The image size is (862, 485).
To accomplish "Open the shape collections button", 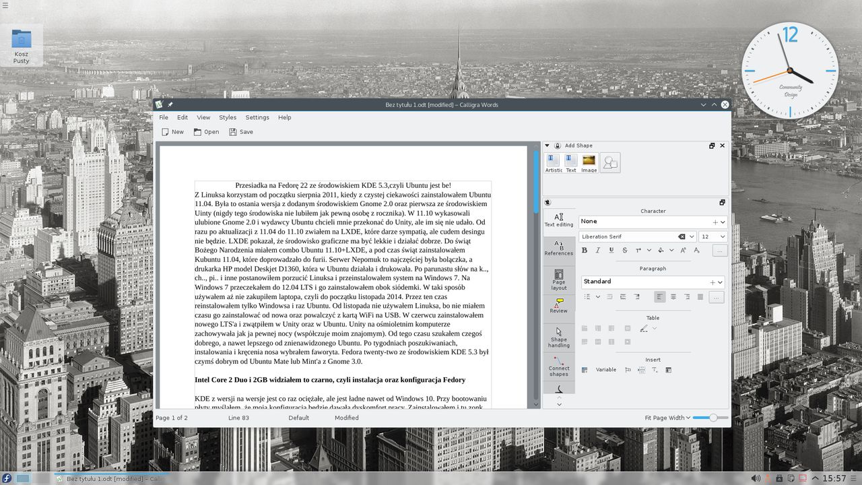I will pyautogui.click(x=610, y=162).
